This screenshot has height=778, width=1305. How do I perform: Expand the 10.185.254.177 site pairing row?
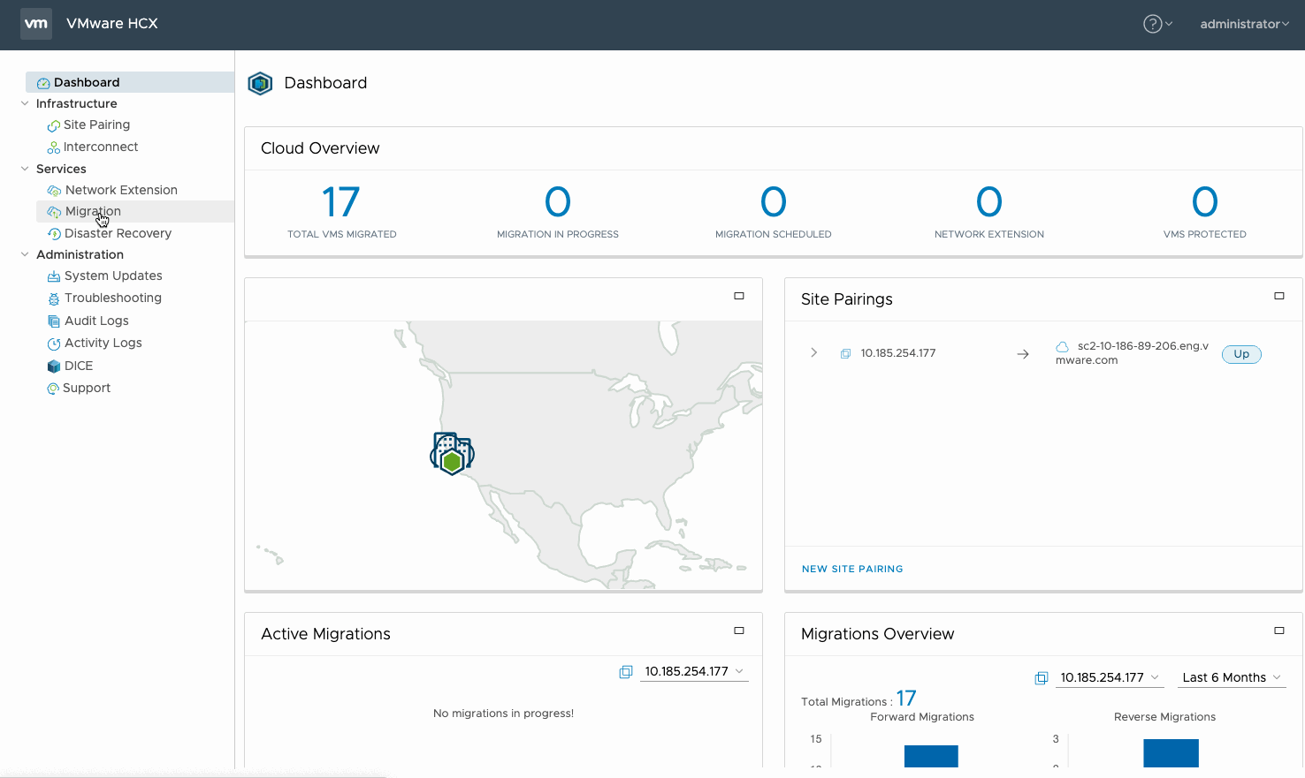(813, 352)
